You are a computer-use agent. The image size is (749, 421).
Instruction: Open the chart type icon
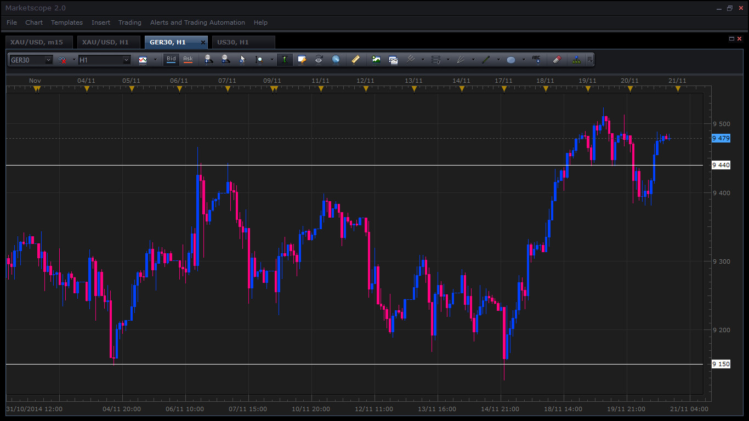click(x=143, y=60)
